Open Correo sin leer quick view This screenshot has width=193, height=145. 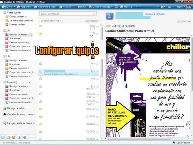(x=16, y=16)
